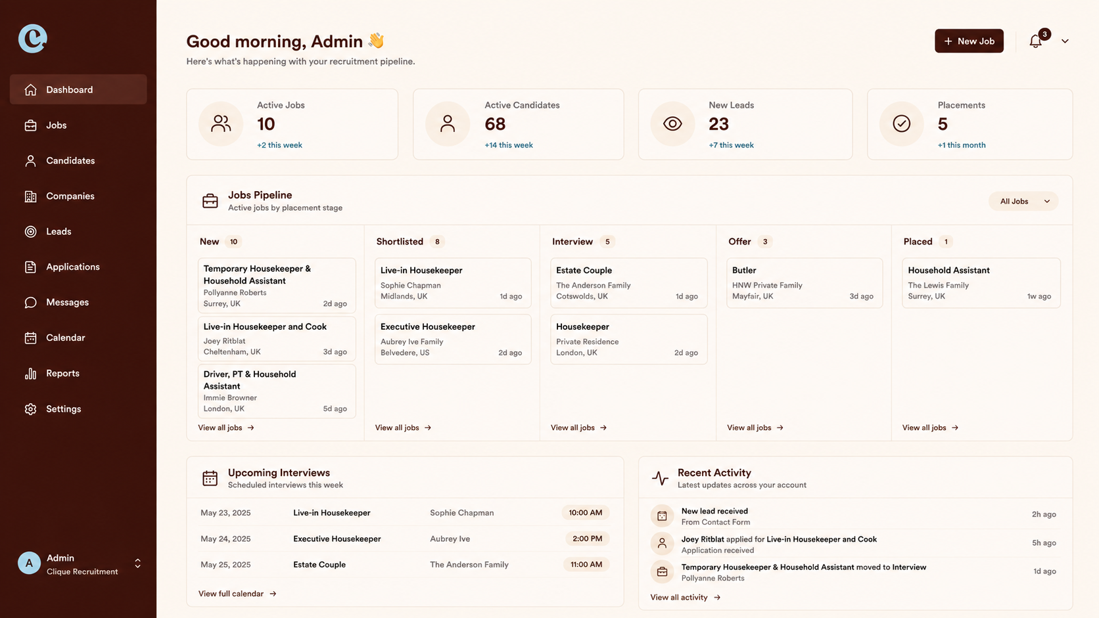Image resolution: width=1099 pixels, height=618 pixels.
Task: Click '+1 this month' under Placements
Action: coord(962,145)
